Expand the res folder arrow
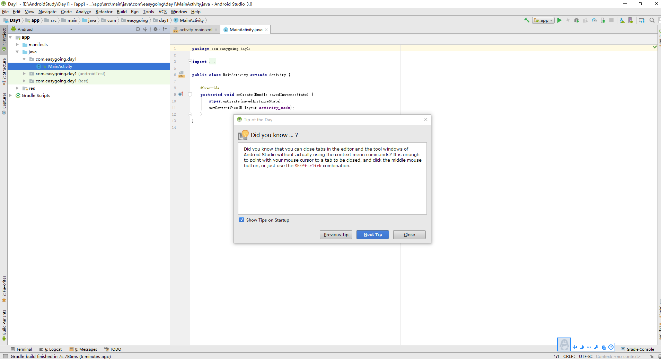The image size is (661, 359). click(x=17, y=88)
